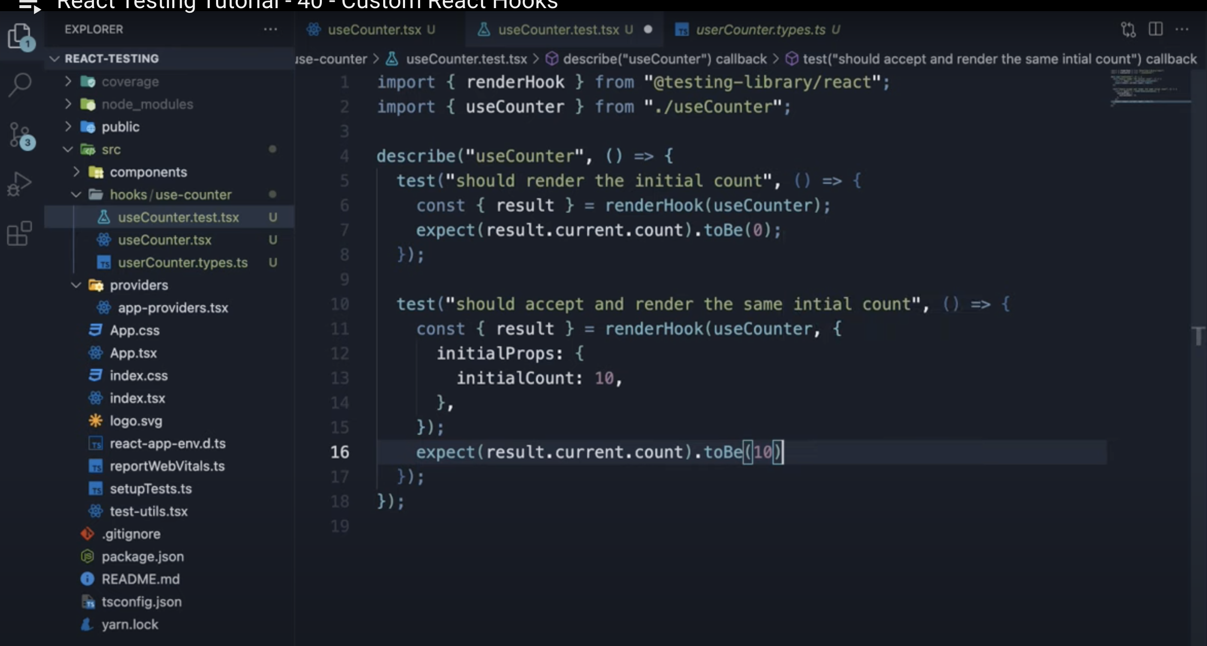Open index.tsx in the explorer
Image resolution: width=1207 pixels, height=646 pixels.
(137, 398)
